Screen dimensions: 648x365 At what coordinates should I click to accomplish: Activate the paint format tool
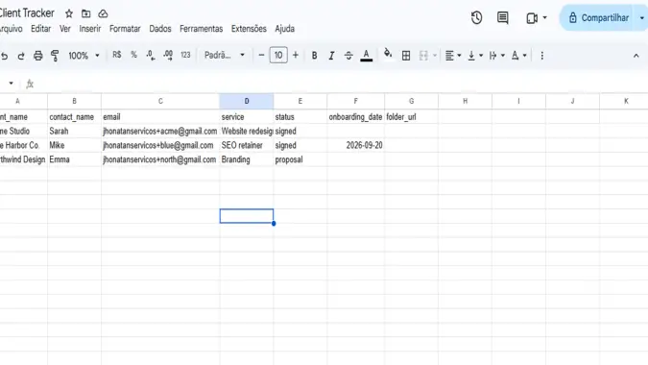point(55,56)
